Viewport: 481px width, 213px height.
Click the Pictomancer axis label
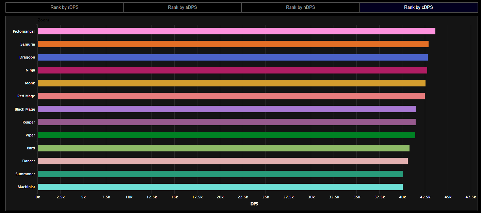pyautogui.click(x=24, y=31)
